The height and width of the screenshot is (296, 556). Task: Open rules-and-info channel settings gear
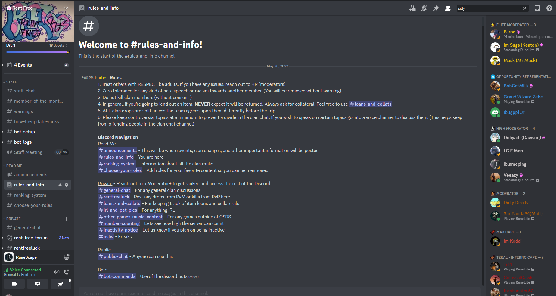67,185
